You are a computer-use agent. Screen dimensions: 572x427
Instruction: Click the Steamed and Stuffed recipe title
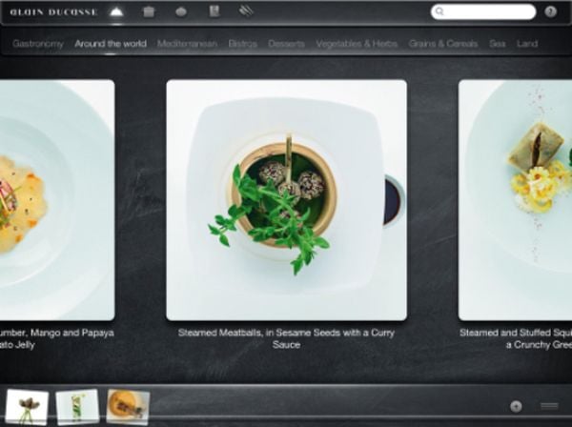(516, 338)
